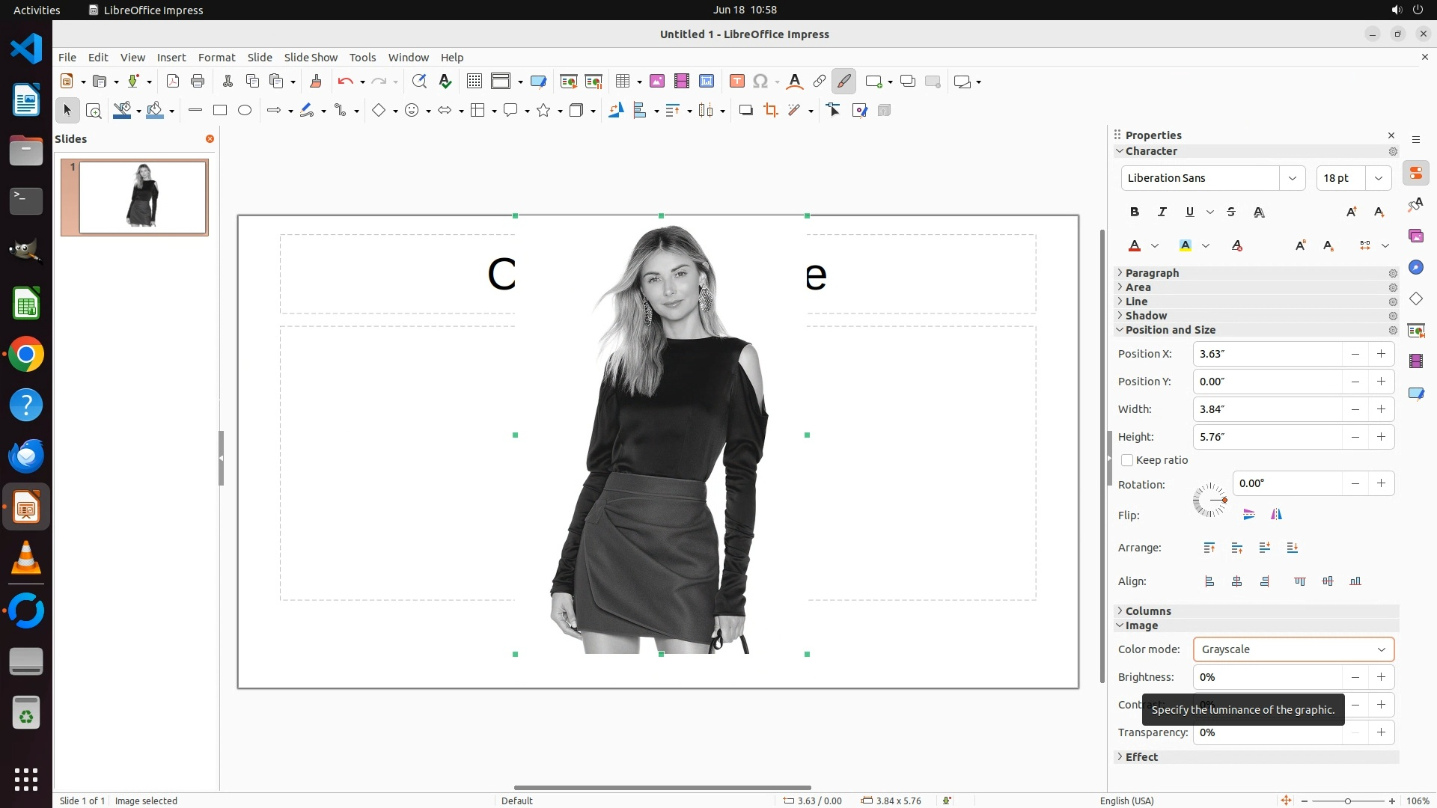Toggle Italic in Character section
The height and width of the screenshot is (808, 1437).
pos(1162,212)
